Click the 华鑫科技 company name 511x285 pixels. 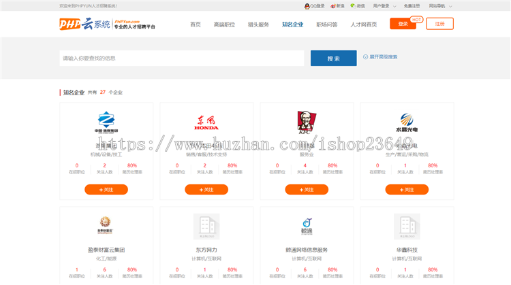coord(407,250)
